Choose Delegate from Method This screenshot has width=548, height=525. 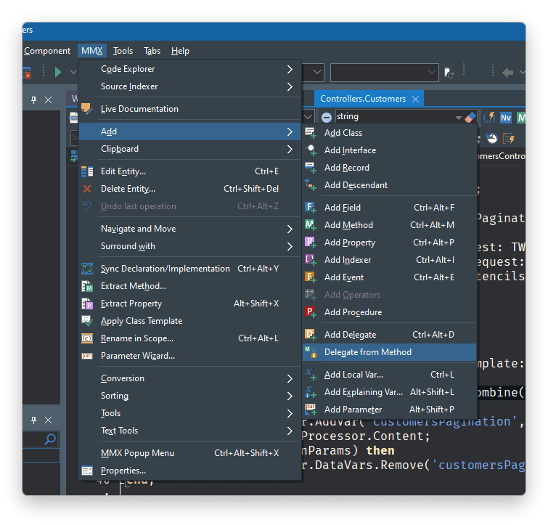coord(389,352)
